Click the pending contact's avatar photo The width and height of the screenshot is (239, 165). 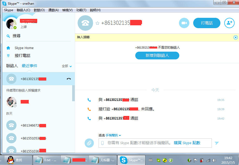(x=11, y=102)
